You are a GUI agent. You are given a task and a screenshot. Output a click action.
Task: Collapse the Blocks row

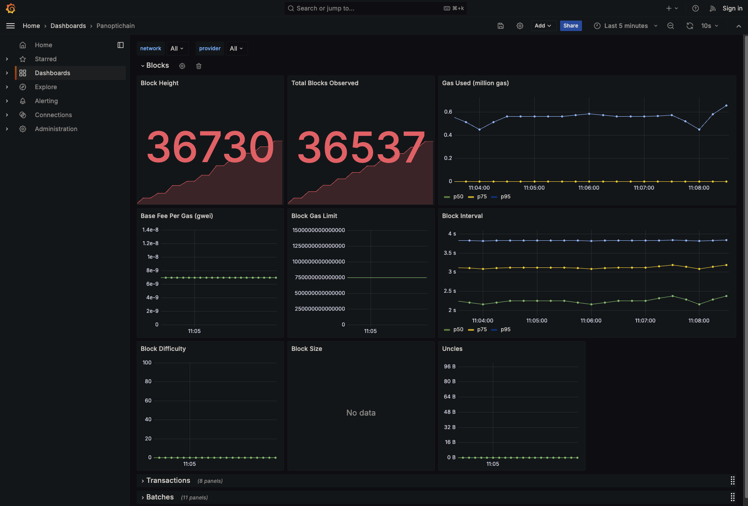click(x=155, y=66)
